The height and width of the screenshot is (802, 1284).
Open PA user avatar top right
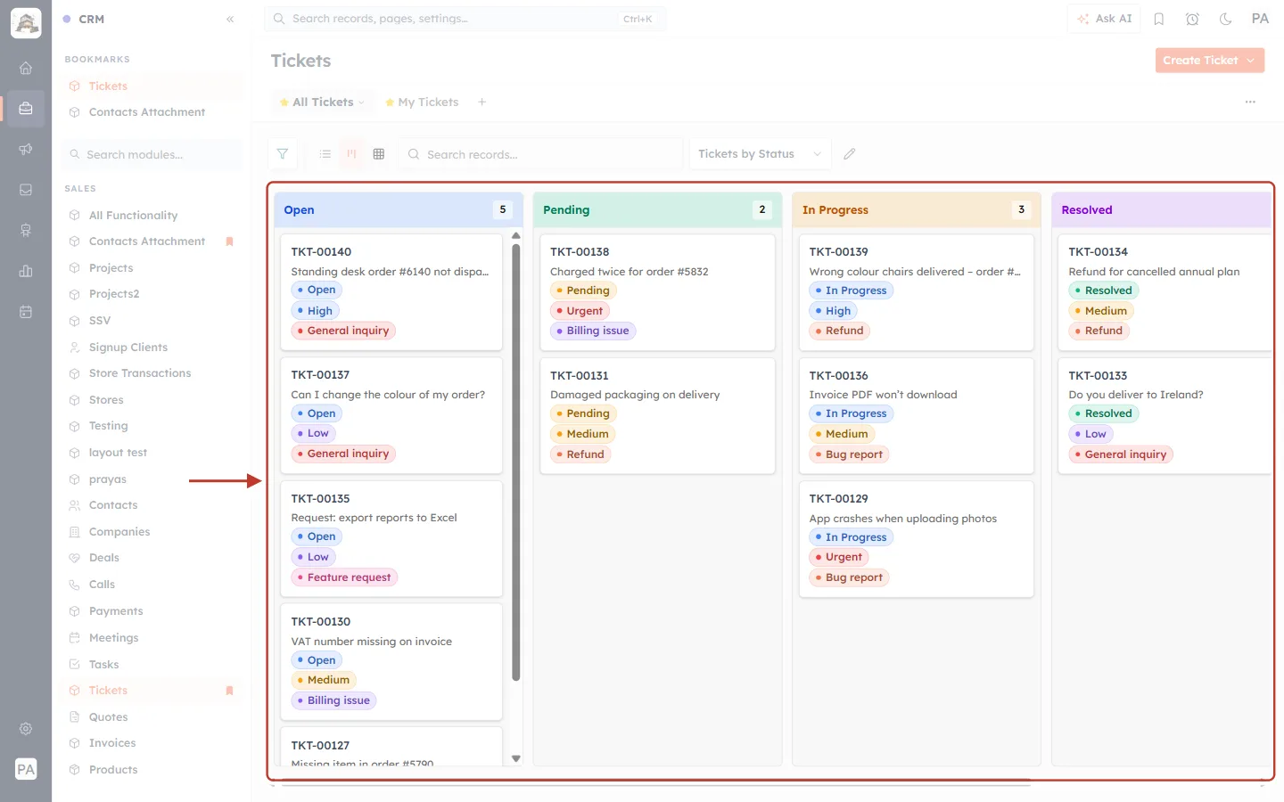pyautogui.click(x=1260, y=19)
